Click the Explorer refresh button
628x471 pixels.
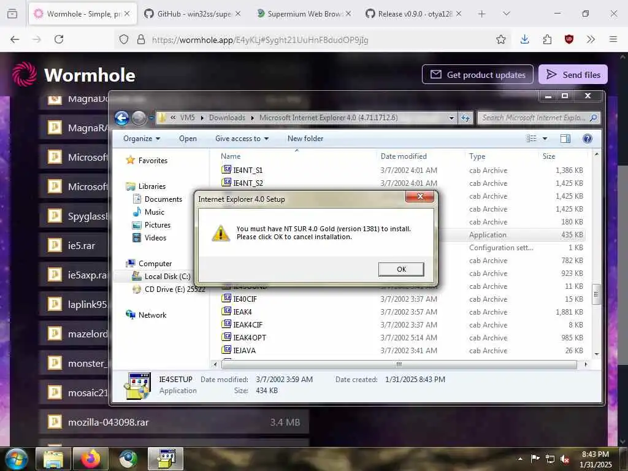[465, 118]
